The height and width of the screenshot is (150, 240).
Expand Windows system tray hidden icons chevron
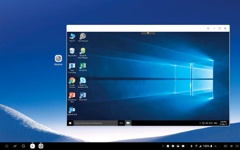coord(200,123)
